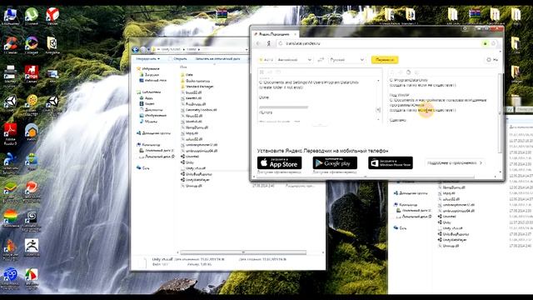Screen dimensions: 533x300
Task: Select Network in Explorer navigation pane
Action: pyautogui.click(x=143, y=168)
